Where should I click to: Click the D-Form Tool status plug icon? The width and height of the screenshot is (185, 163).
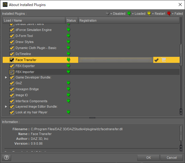pyautogui.click(x=68, y=35)
